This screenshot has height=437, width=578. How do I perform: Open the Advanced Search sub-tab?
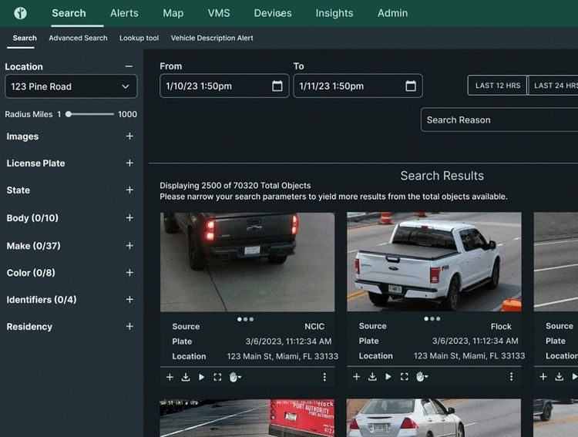pyautogui.click(x=78, y=38)
